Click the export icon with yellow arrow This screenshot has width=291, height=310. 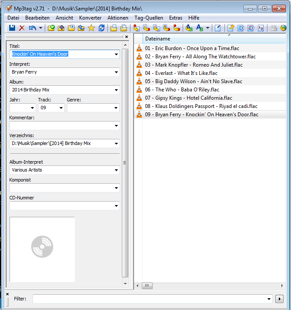click(x=231, y=28)
